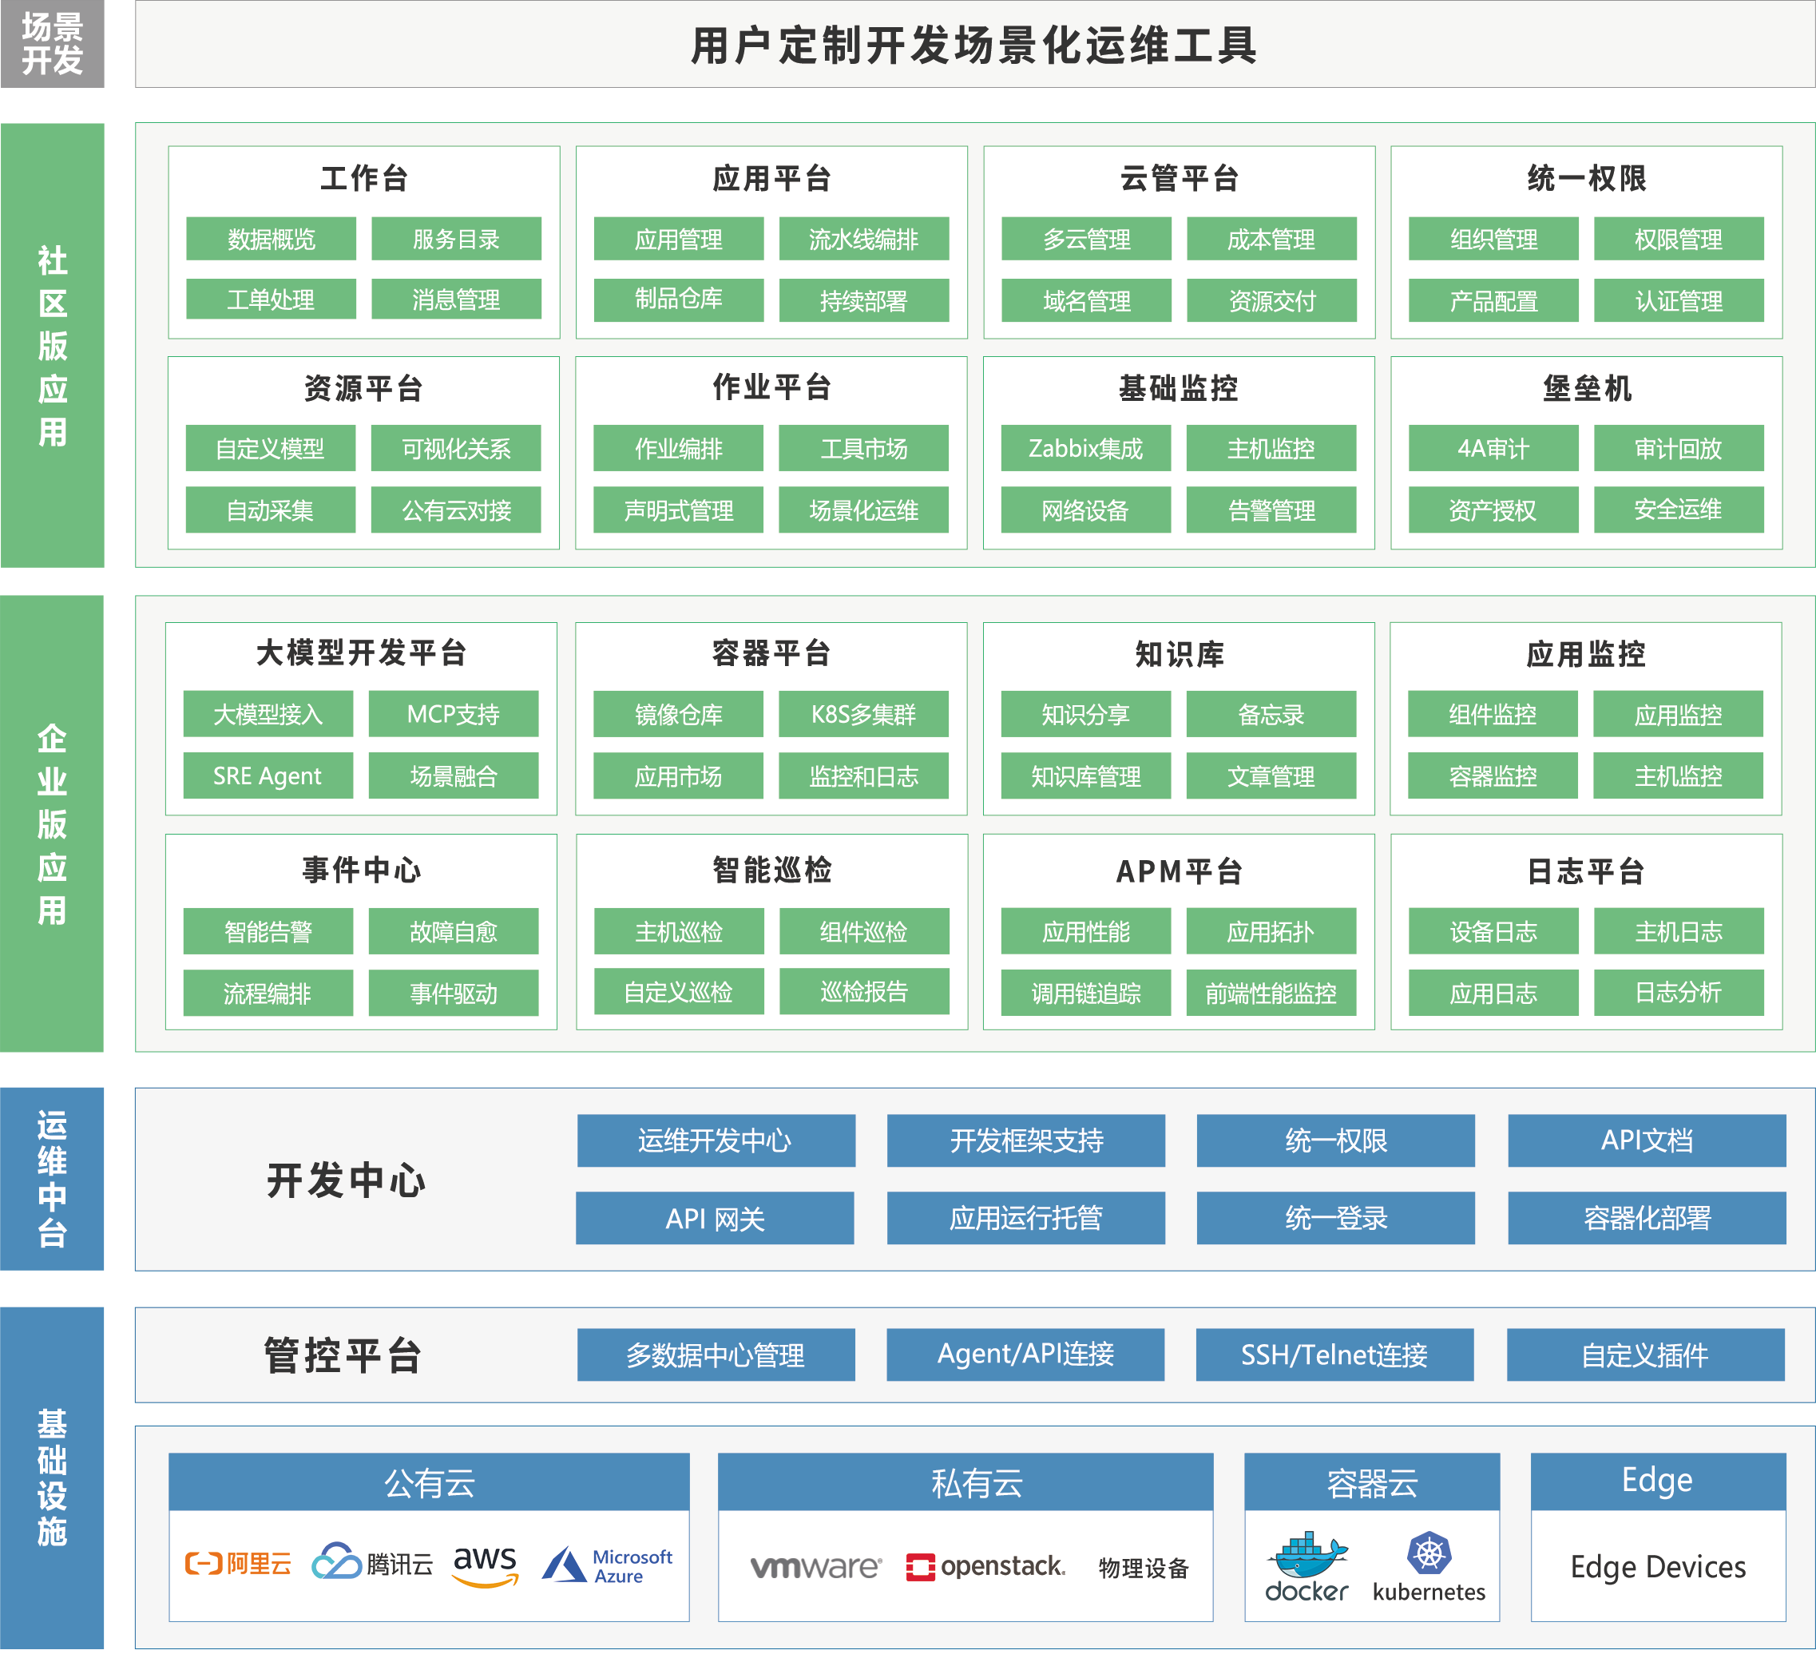The image size is (1816, 1662).
Task: Click the API 网关 button
Action: coord(714,1219)
